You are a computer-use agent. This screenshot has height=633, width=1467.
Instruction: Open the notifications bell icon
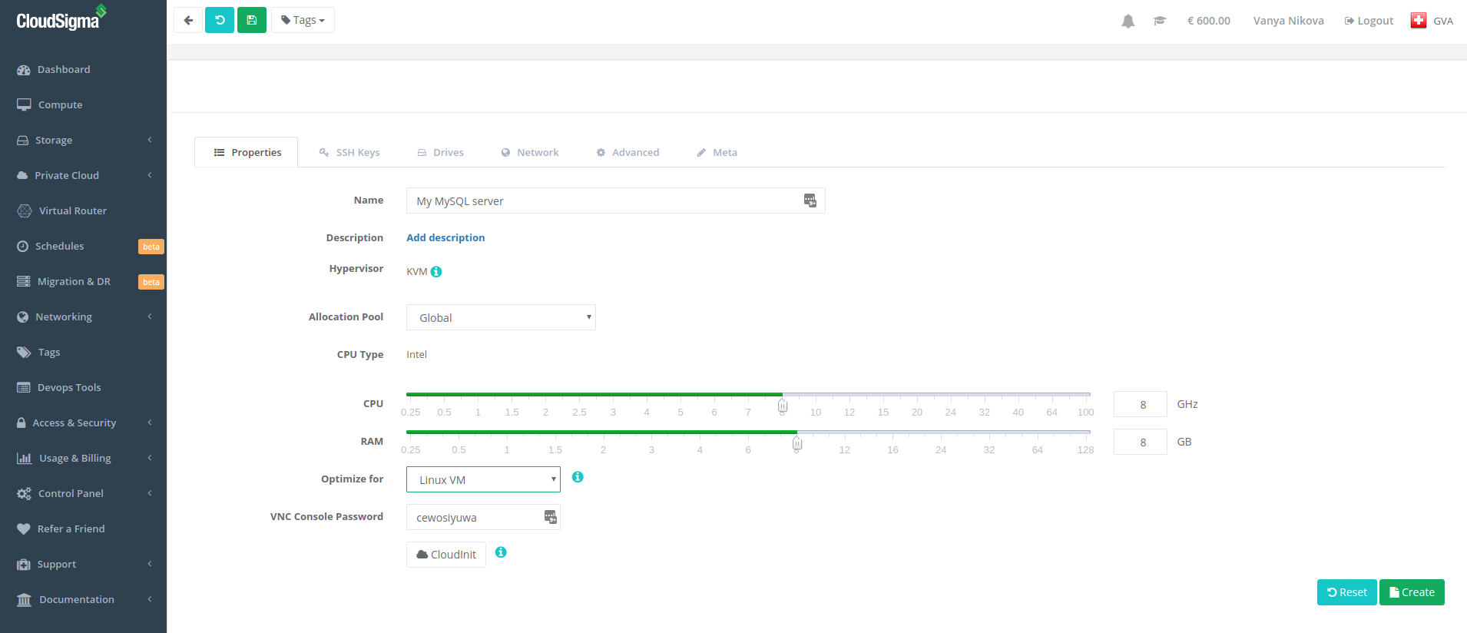coord(1128,21)
